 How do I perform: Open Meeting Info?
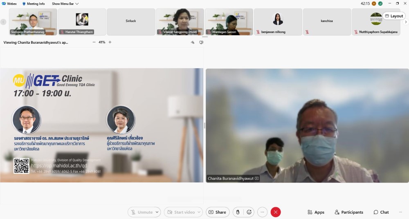coord(34,4)
